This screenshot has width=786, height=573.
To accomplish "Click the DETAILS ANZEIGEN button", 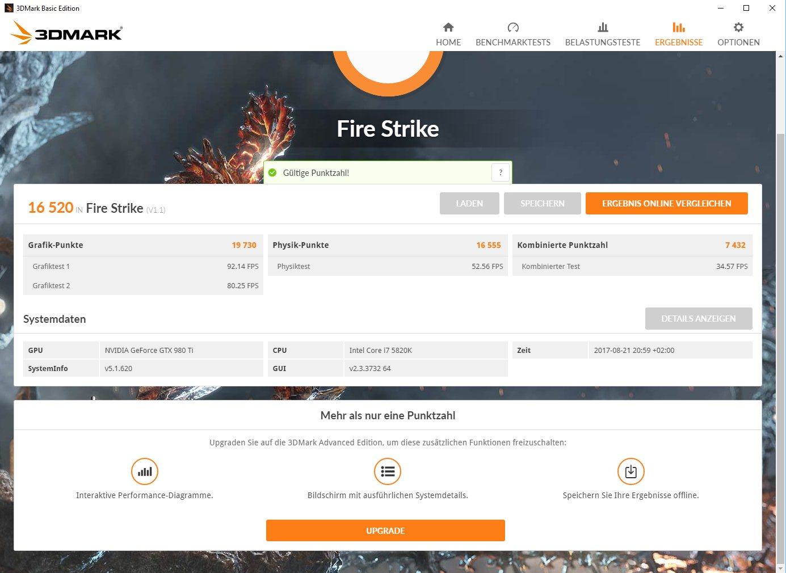I will 699,319.
